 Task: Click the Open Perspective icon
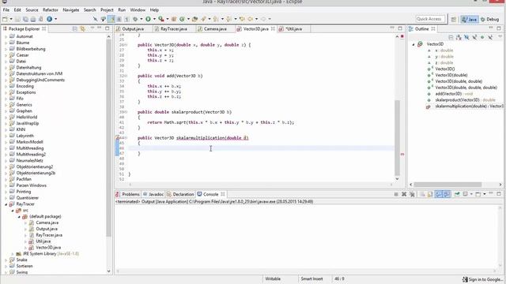(x=453, y=19)
